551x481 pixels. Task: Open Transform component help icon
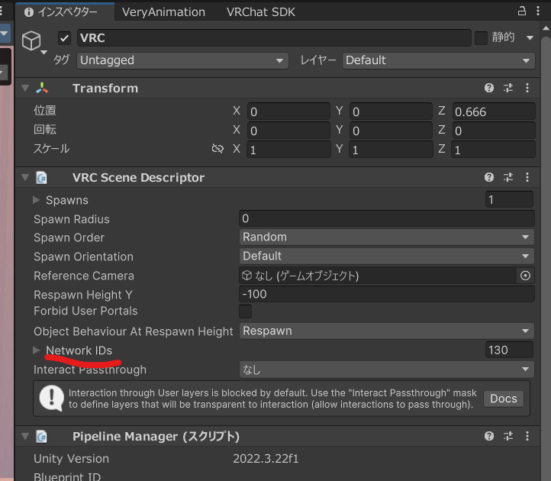coord(489,89)
